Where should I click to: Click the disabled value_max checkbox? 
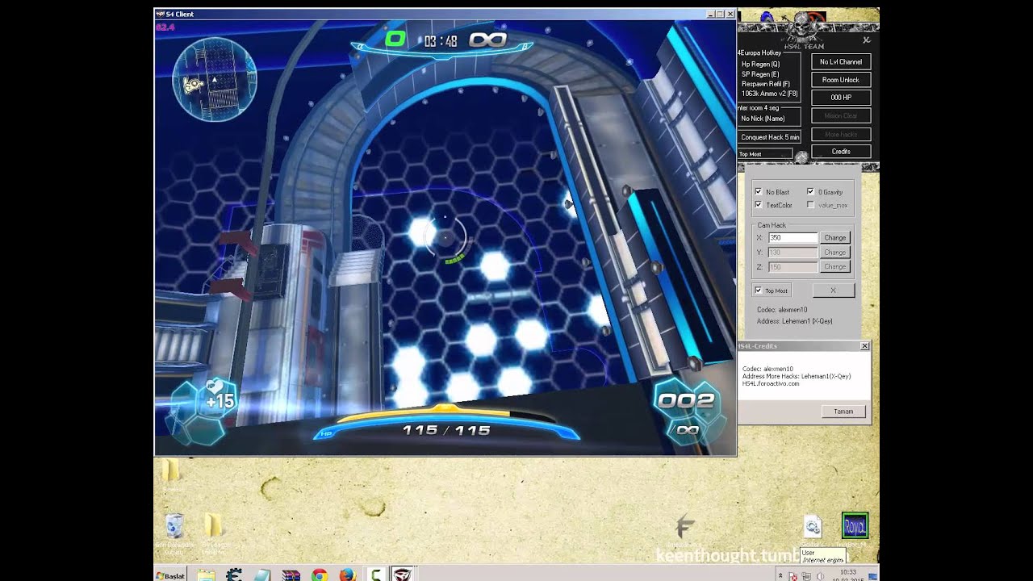tap(810, 205)
